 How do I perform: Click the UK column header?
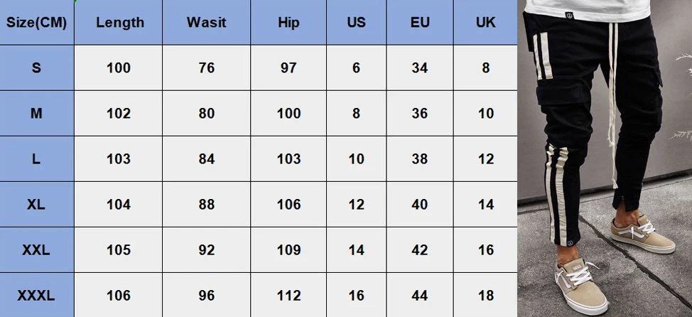[x=485, y=22]
